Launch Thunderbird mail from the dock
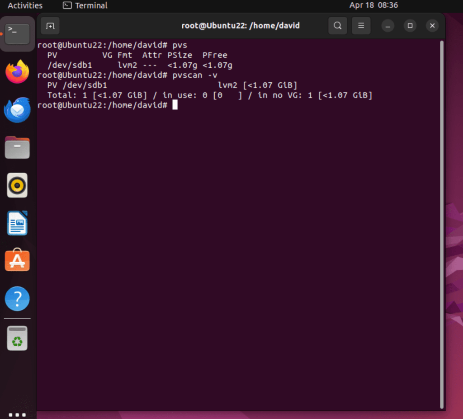This screenshot has height=419, width=463. 17,110
